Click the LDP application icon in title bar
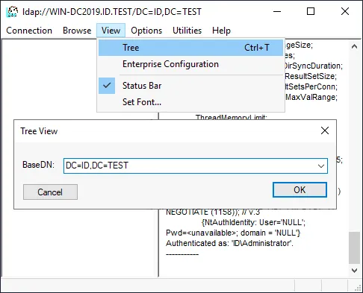The height and width of the screenshot is (293, 363). [x=12, y=12]
